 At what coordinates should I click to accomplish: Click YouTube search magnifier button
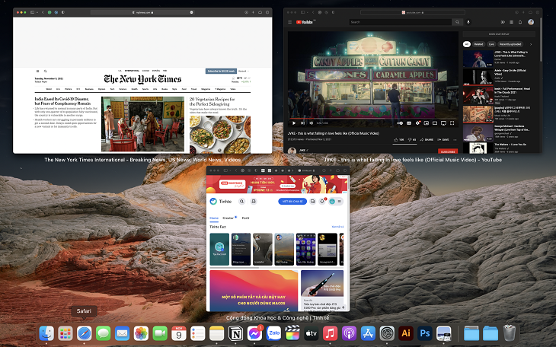click(457, 22)
